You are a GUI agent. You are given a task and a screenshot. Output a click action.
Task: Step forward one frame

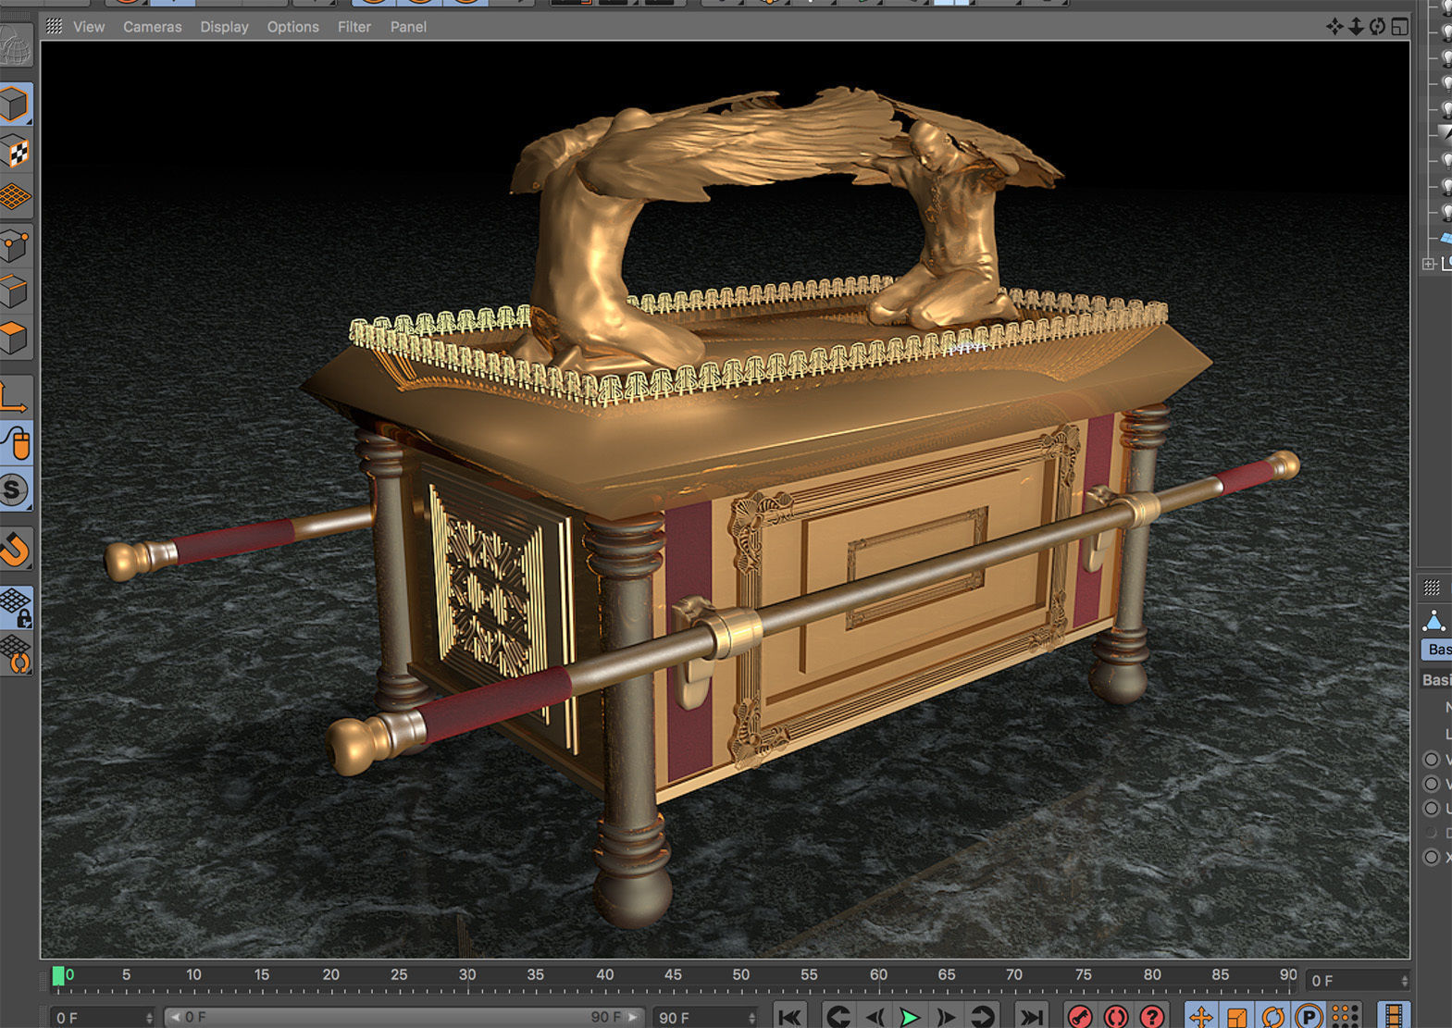click(946, 1017)
